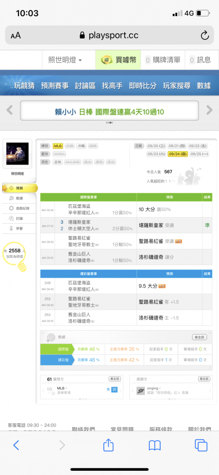Select date 09/22 (五)

[198, 146]
